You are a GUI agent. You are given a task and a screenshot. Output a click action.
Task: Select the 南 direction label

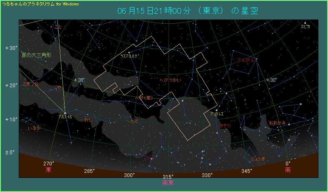pos(288,170)
